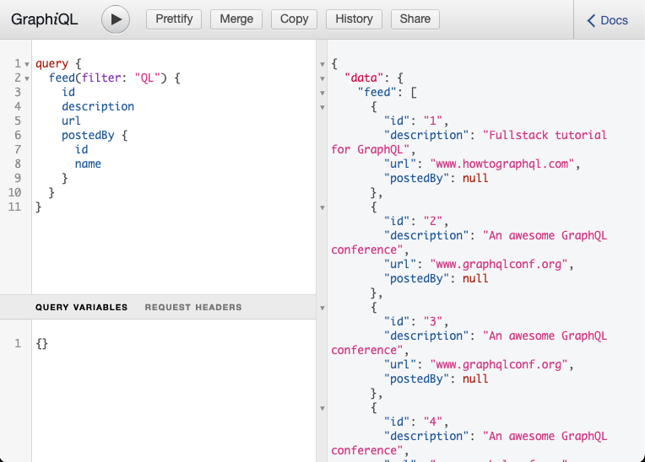645x462 pixels.
Task: Click the GraphiQL title logo
Action: pyautogui.click(x=45, y=19)
